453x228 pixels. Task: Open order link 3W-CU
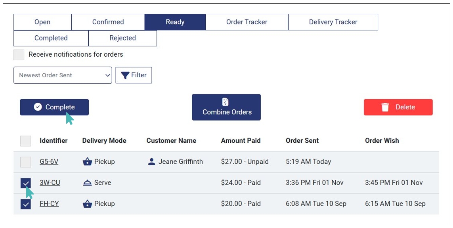[50, 183]
